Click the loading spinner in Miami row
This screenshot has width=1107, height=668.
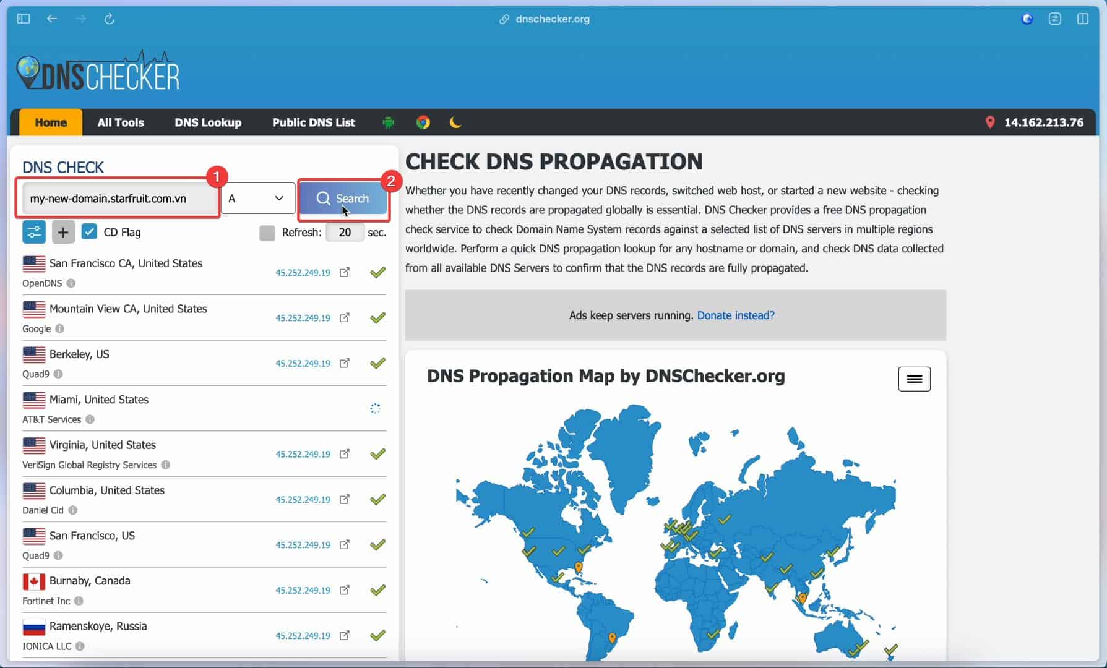pyautogui.click(x=375, y=408)
